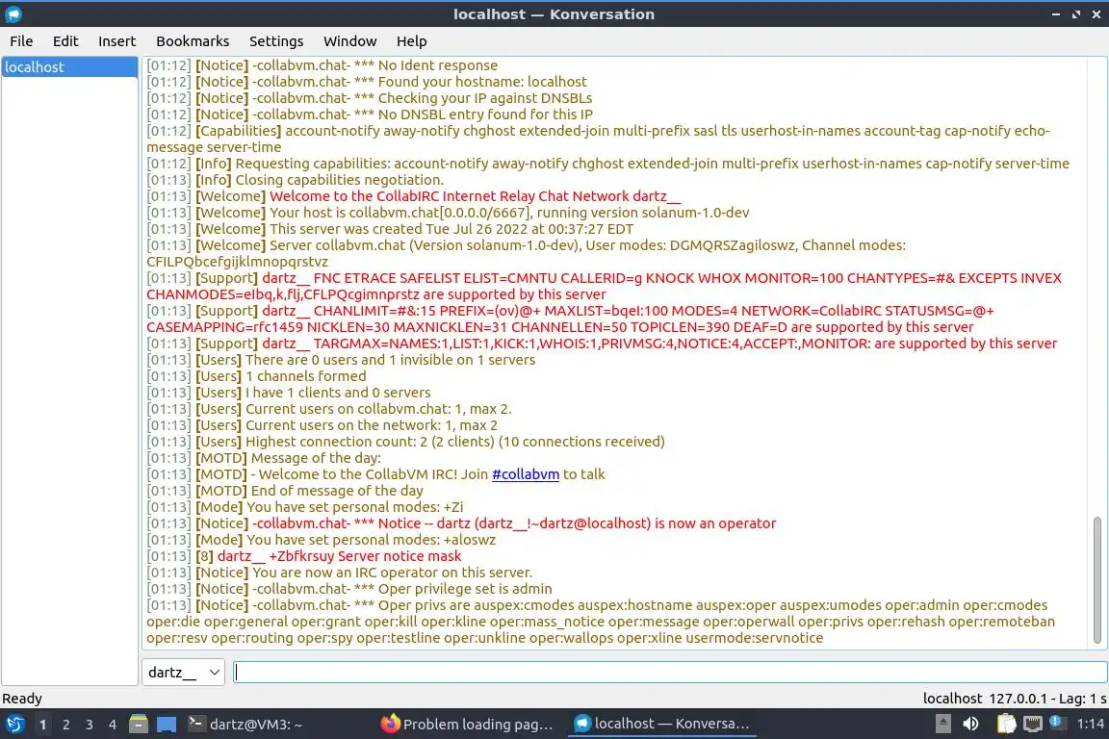The image size is (1109, 739).
Task: Click the 'localhost 127.0.0.1 - Lag: 1 s' status text
Action: (1015, 699)
